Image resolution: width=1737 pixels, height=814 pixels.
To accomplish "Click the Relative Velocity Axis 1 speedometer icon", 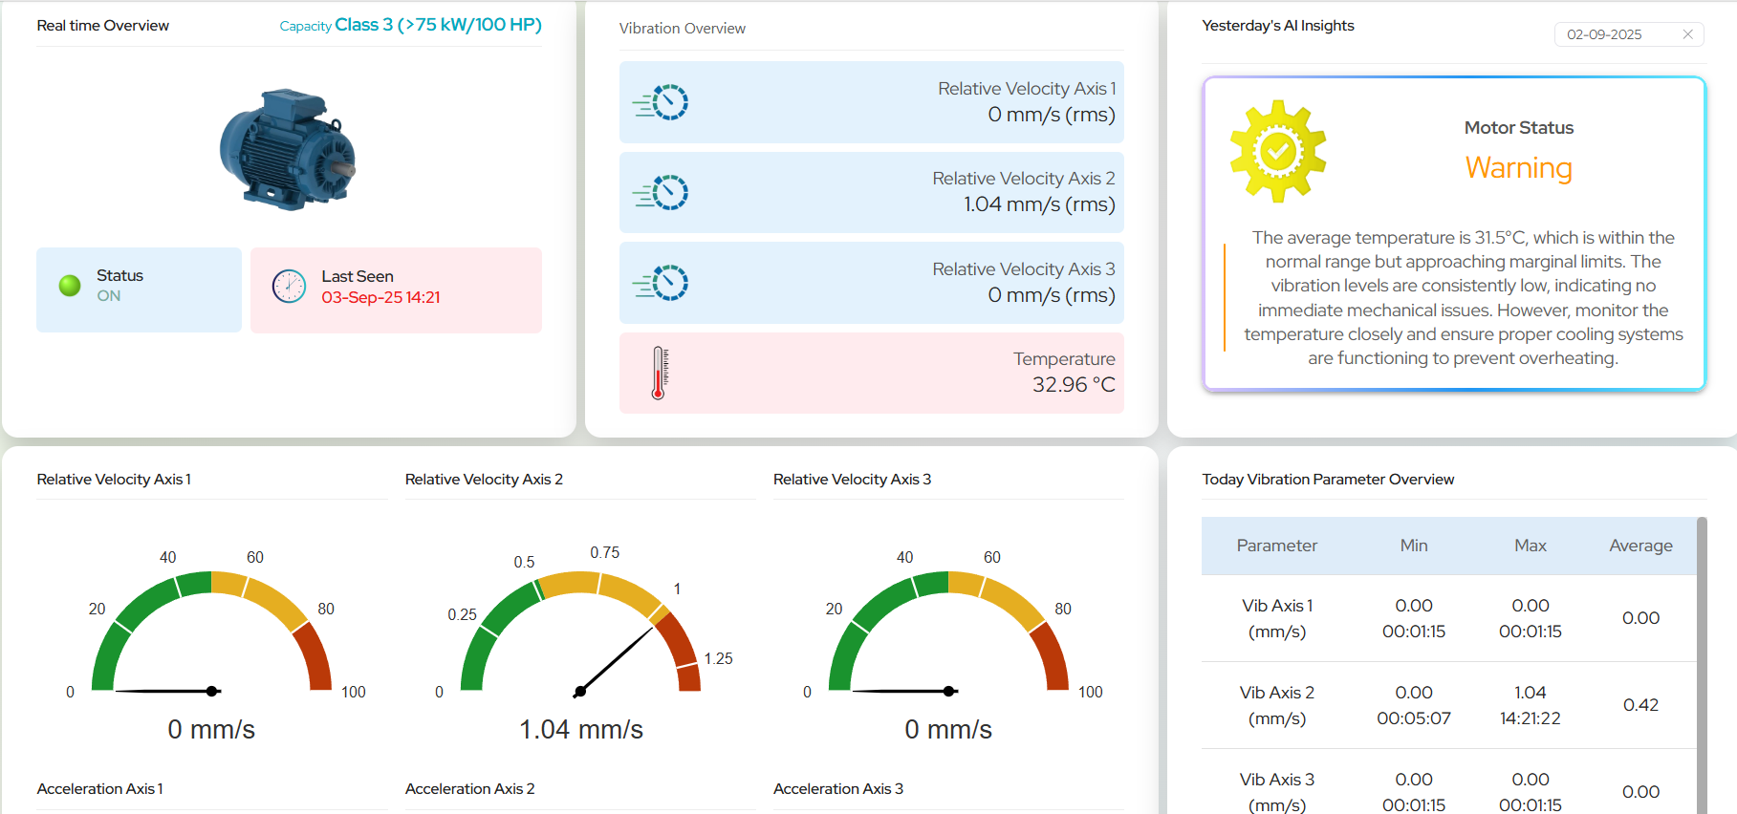I will [661, 102].
